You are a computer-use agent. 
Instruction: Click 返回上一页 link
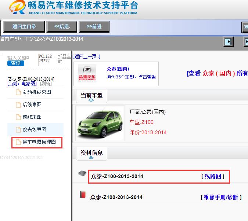pos(86,56)
